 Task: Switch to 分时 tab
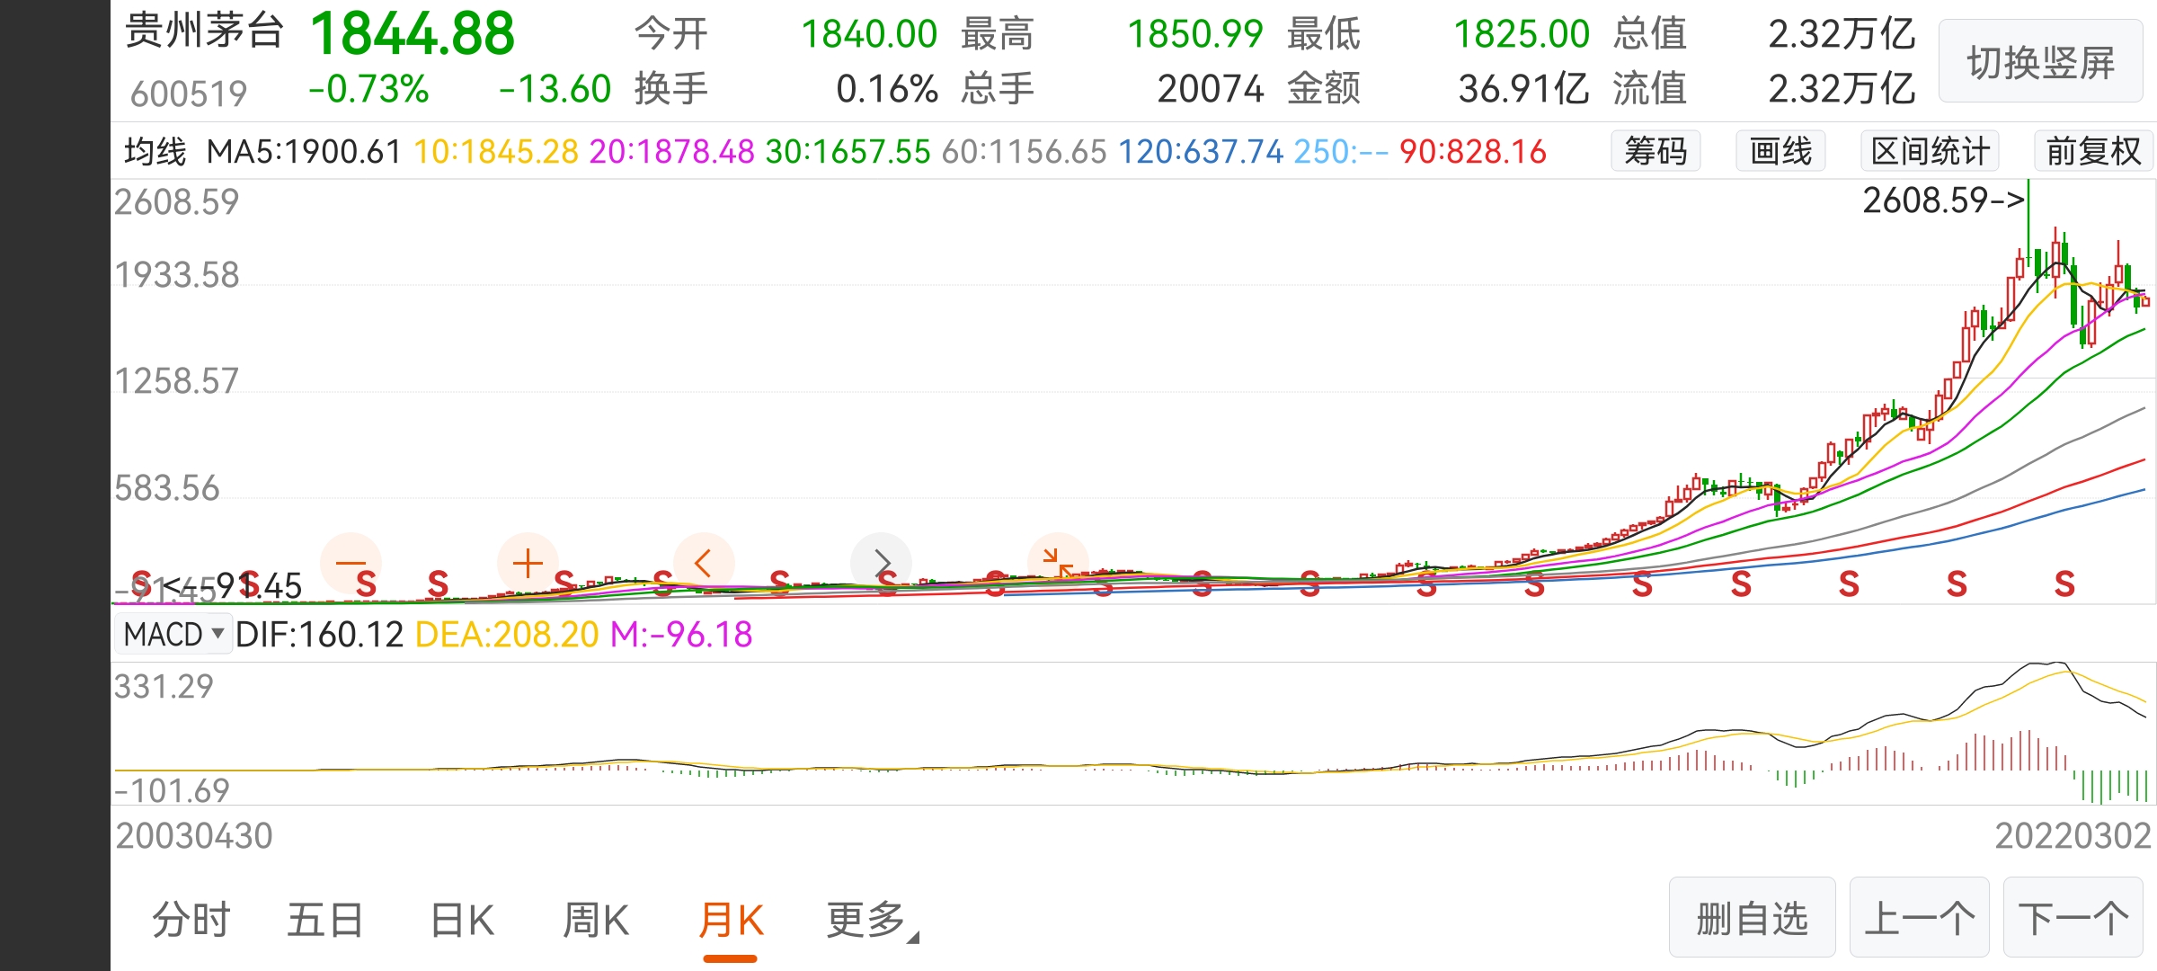tap(191, 920)
